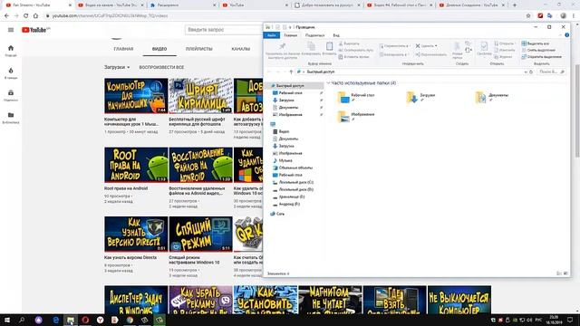Screen dimensions: 580x326
Task: Expand the Explorer address bar history dropdown
Action: 526,72
